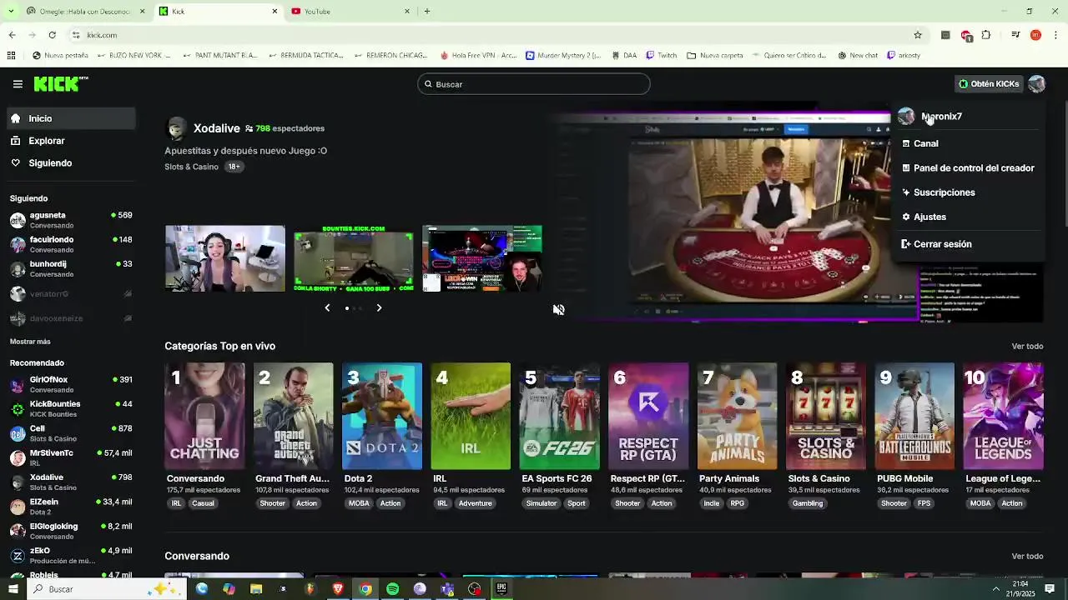Close the Kick tab
Image resolution: width=1068 pixels, height=600 pixels.
(x=275, y=11)
